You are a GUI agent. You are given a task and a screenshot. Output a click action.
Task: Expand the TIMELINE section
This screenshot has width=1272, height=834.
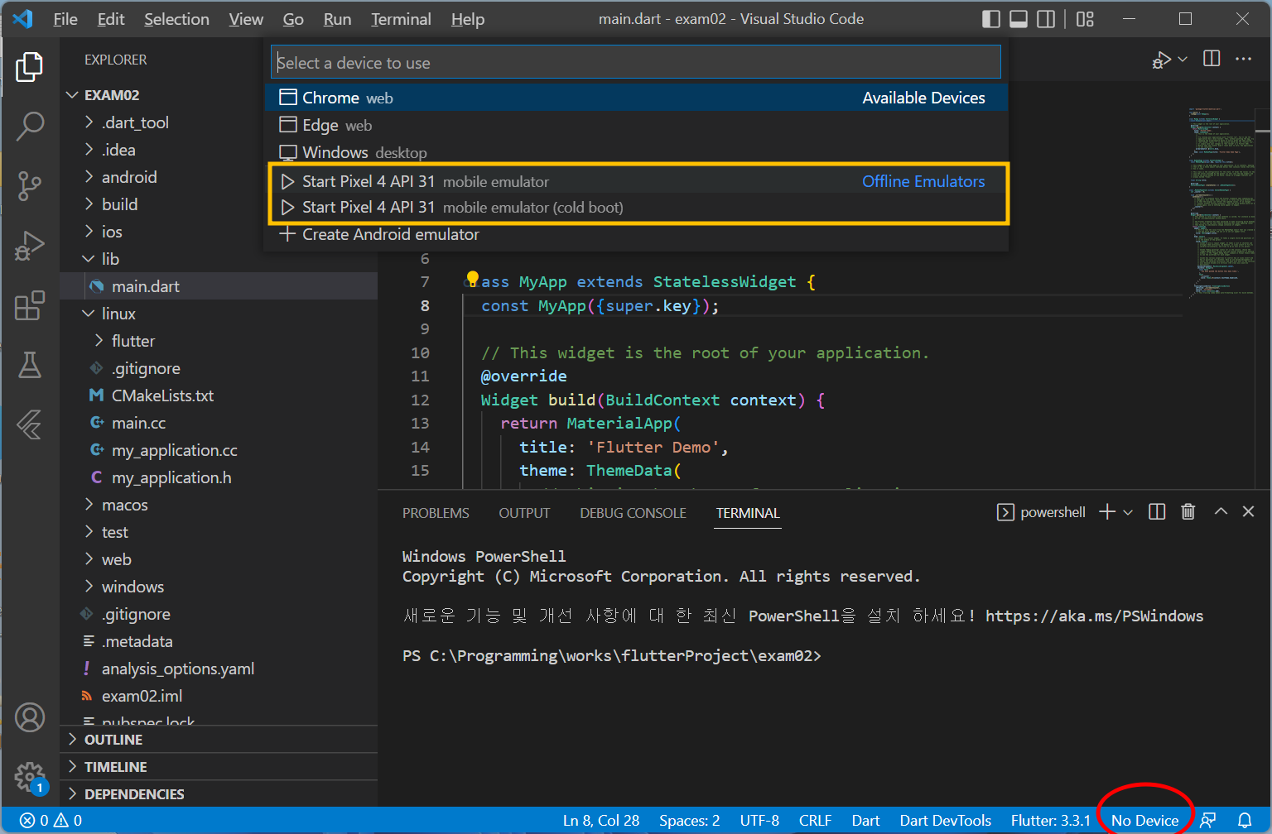[x=219, y=767]
